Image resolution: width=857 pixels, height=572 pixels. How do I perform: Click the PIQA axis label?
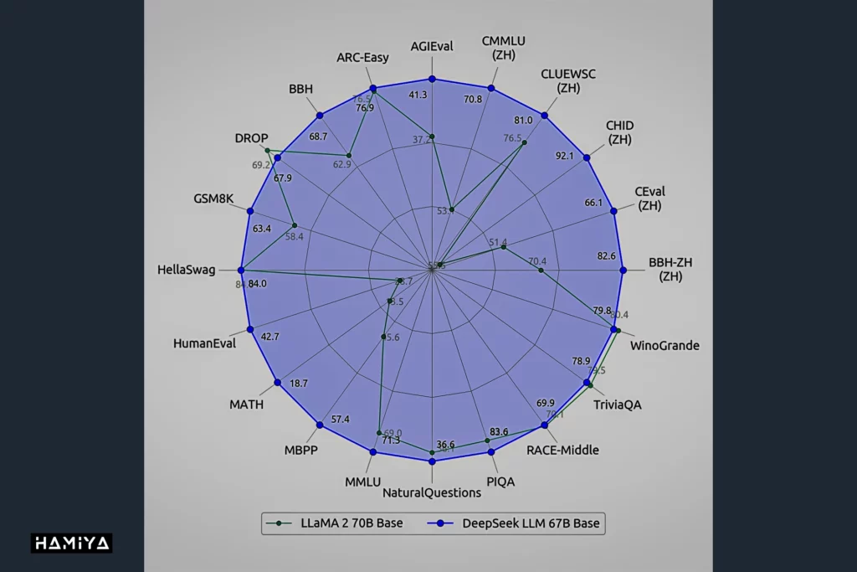(500, 482)
